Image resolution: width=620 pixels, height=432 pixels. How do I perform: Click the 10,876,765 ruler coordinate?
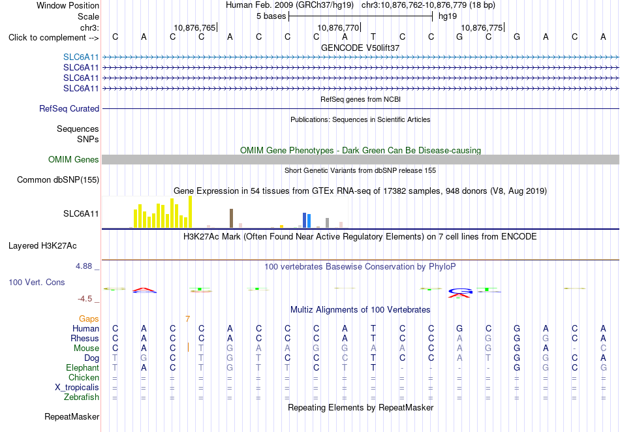pos(194,27)
